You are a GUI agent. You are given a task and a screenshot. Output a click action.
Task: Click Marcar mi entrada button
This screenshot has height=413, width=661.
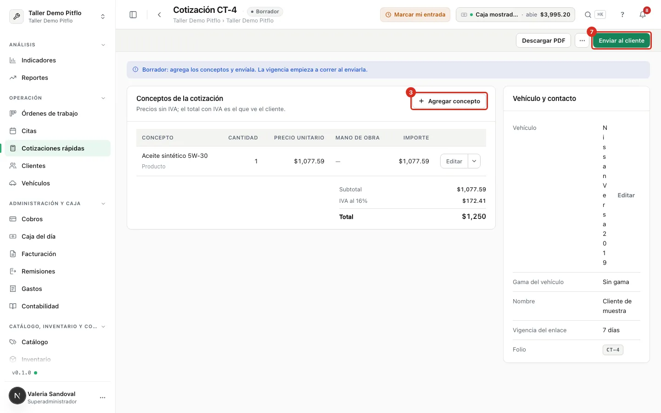click(x=415, y=15)
